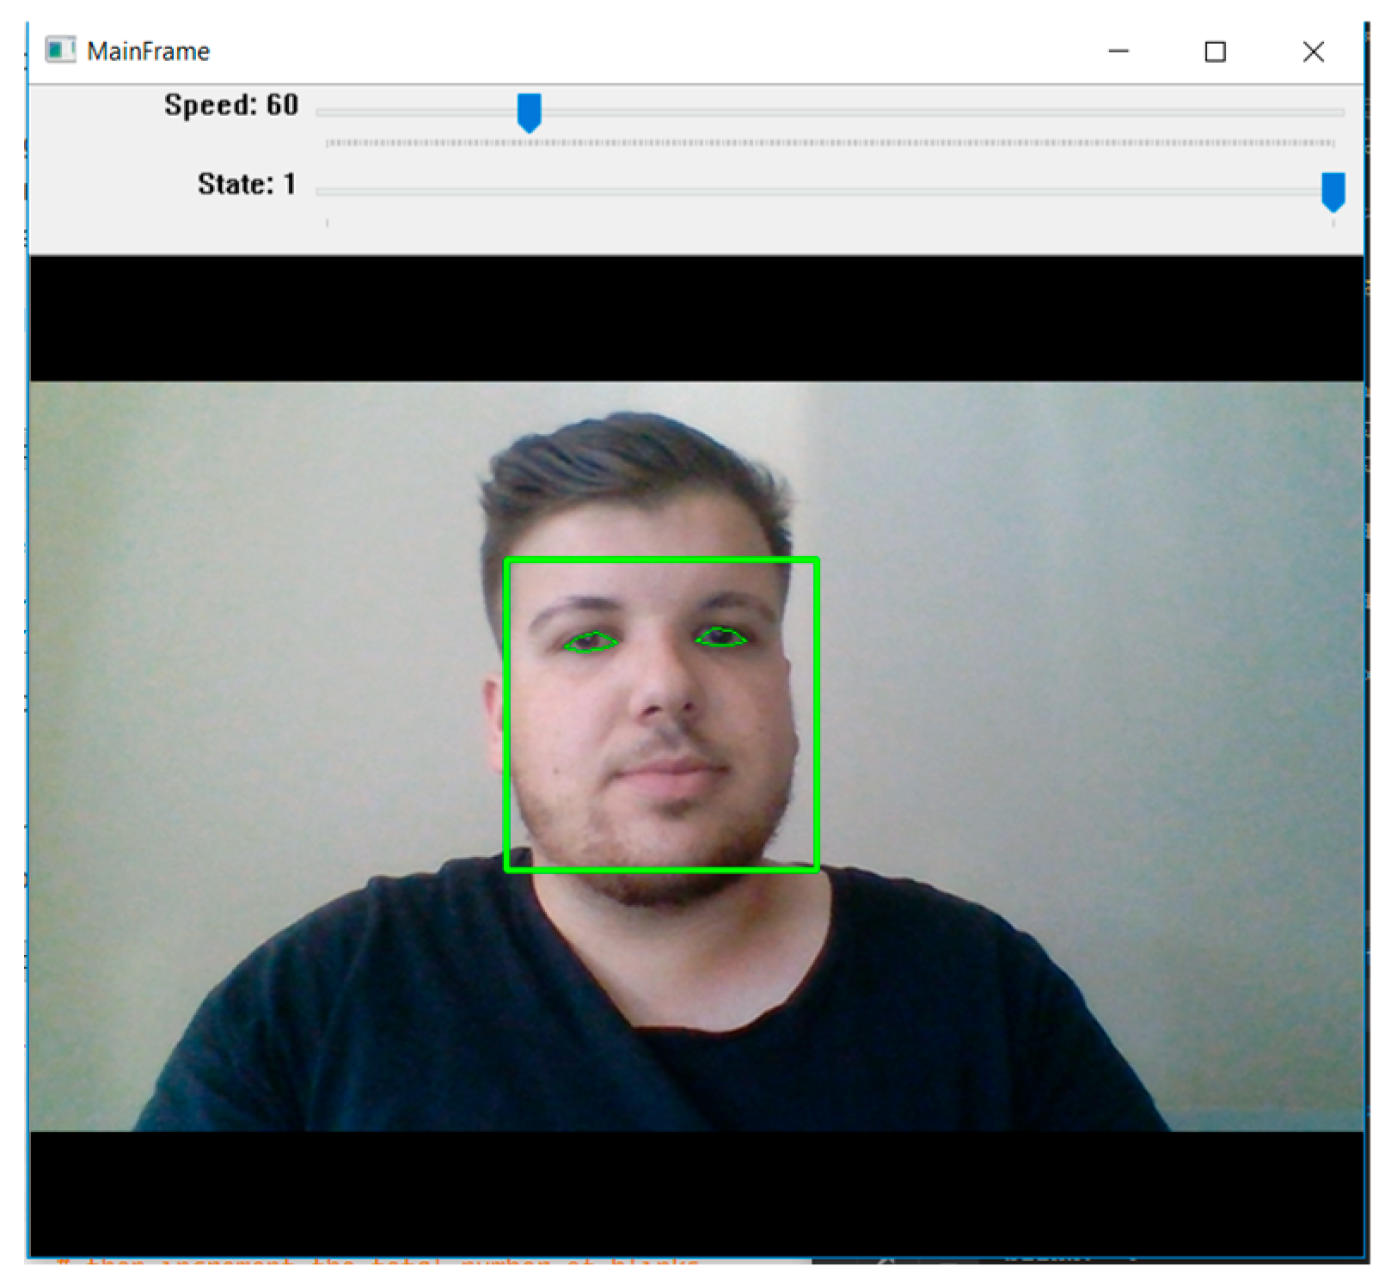
Task: Click the MainFrame title text
Action: click(x=148, y=52)
